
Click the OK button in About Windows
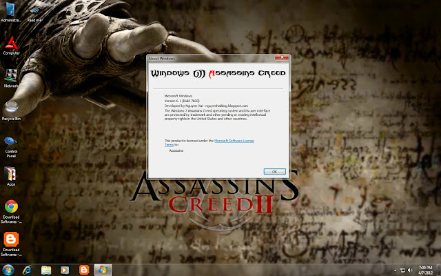tap(274, 172)
